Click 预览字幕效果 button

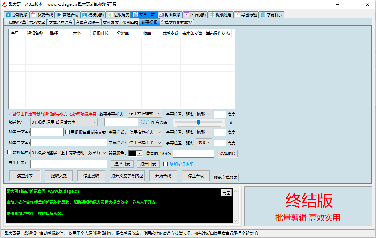point(226,178)
